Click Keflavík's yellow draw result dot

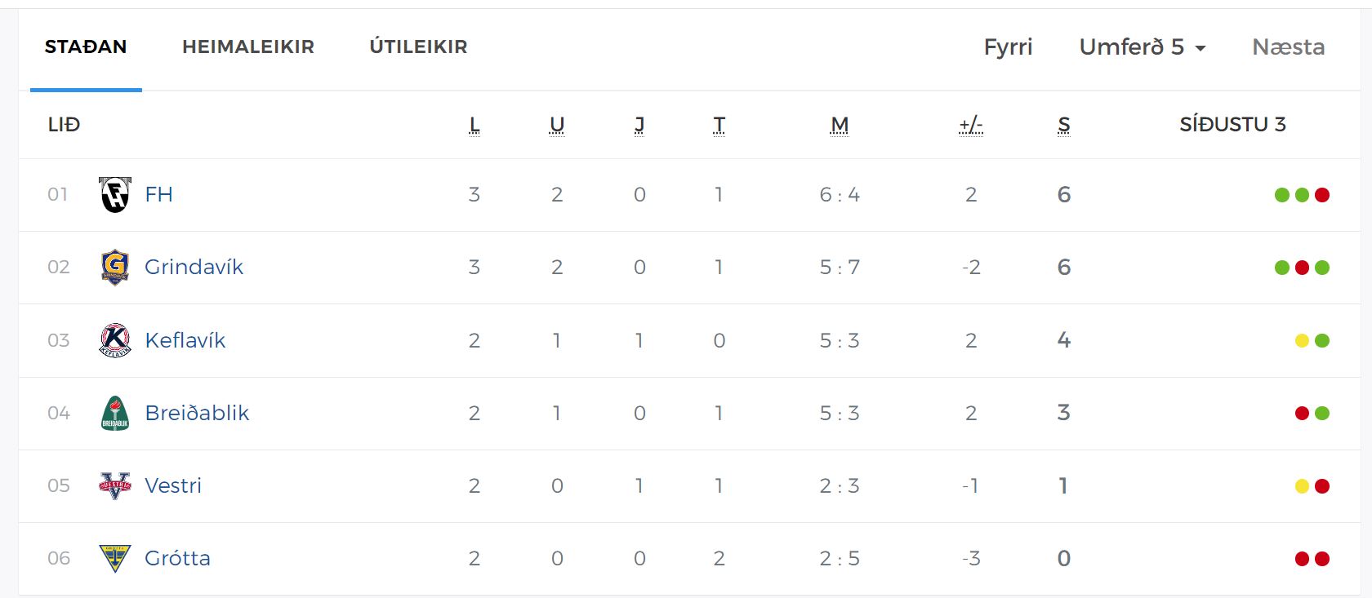[1302, 340]
